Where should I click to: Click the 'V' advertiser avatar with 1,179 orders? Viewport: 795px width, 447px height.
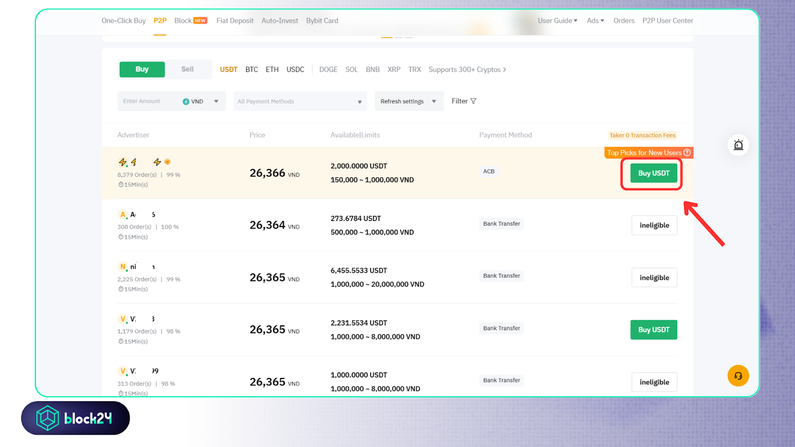point(123,319)
